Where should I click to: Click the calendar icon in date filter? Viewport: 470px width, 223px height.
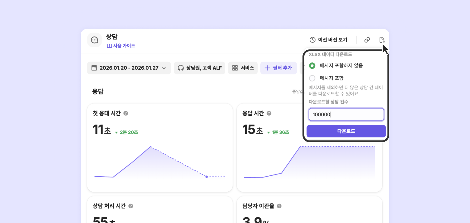(94, 68)
